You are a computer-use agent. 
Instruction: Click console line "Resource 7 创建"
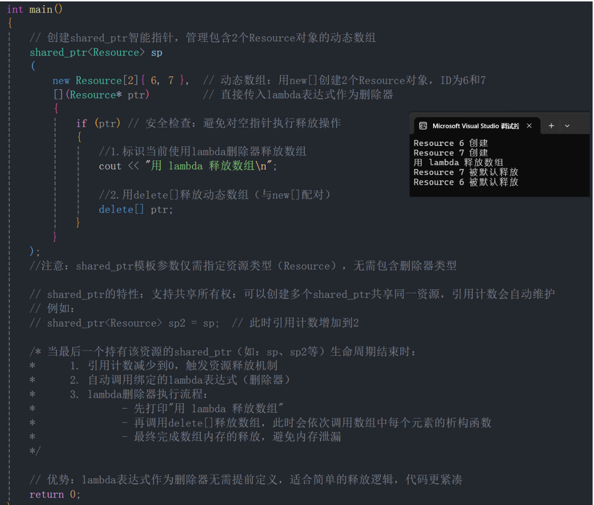tap(451, 153)
